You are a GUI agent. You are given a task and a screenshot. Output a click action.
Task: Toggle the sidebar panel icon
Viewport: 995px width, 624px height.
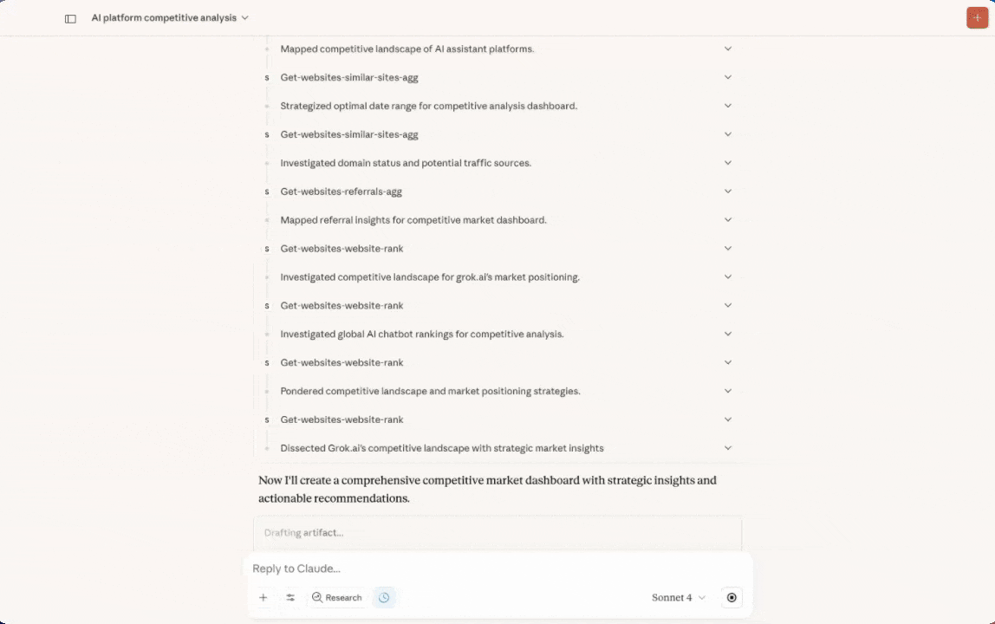pos(69,17)
